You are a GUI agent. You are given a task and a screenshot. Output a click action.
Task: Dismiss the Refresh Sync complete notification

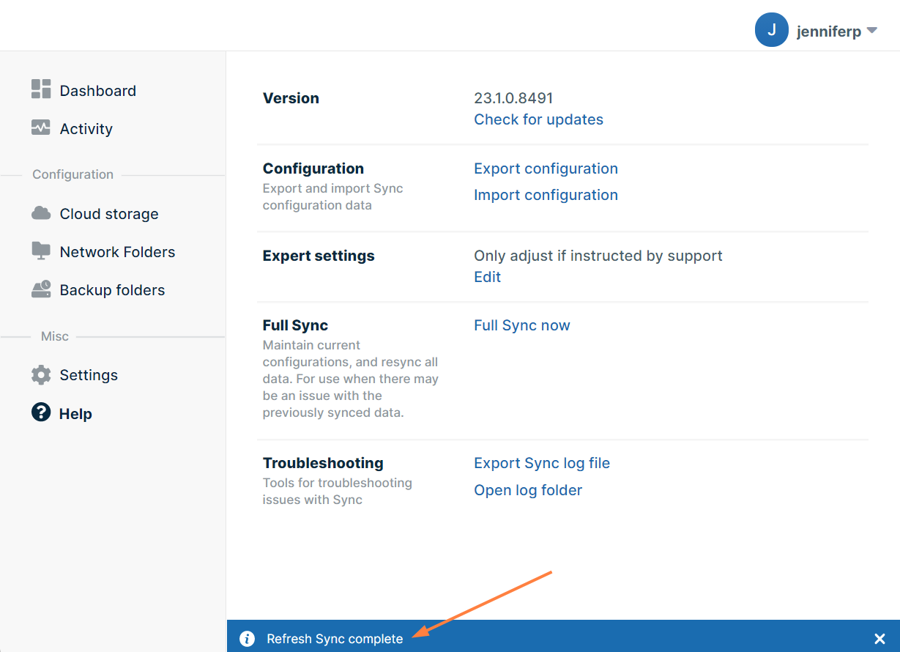pos(879,639)
